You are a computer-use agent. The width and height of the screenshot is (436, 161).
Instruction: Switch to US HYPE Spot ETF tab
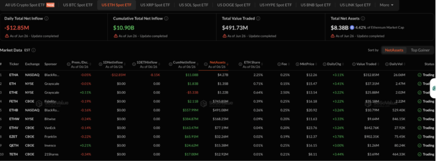275,5
